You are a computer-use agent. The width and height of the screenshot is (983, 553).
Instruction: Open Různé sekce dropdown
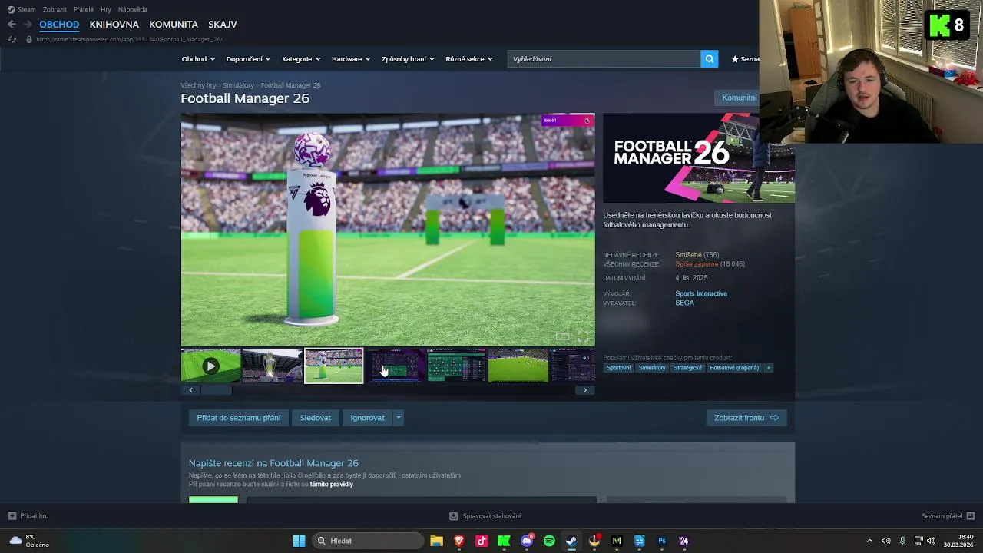coord(469,59)
